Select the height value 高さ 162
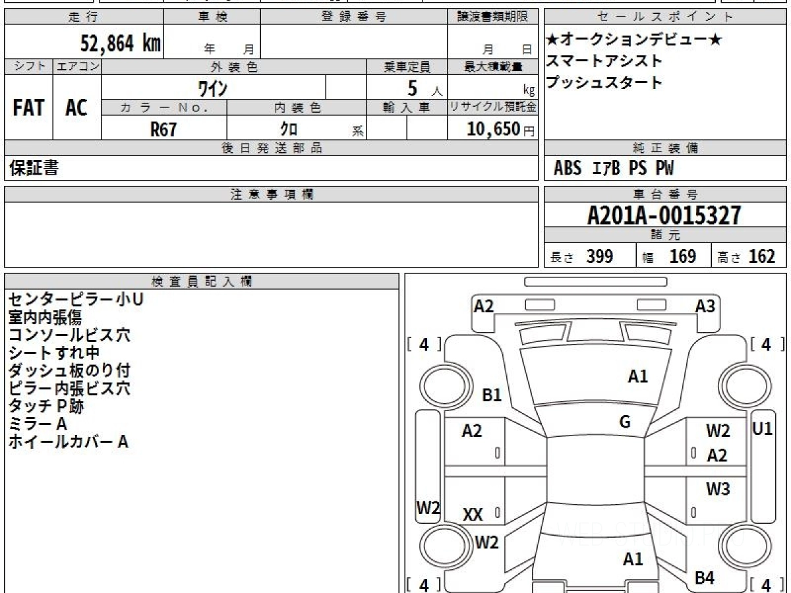791x593 pixels. pos(746,256)
